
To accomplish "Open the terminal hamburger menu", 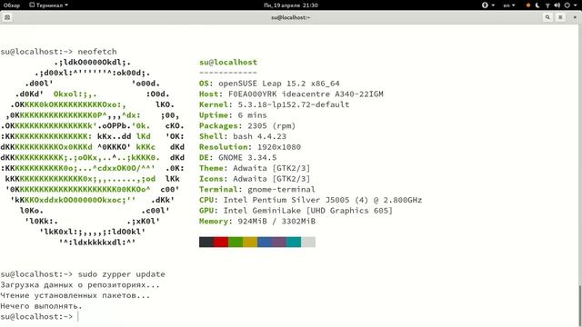I will 560,17.
